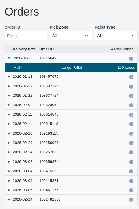Screen dimensions: 139x209
Task: Click pick zone count badge for order 108823054
Action: coord(131,105)
